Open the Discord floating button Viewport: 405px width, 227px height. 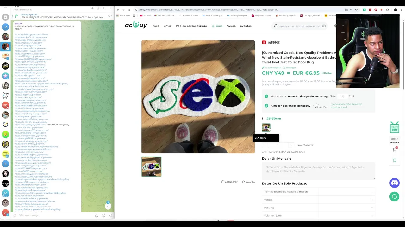[394, 183]
